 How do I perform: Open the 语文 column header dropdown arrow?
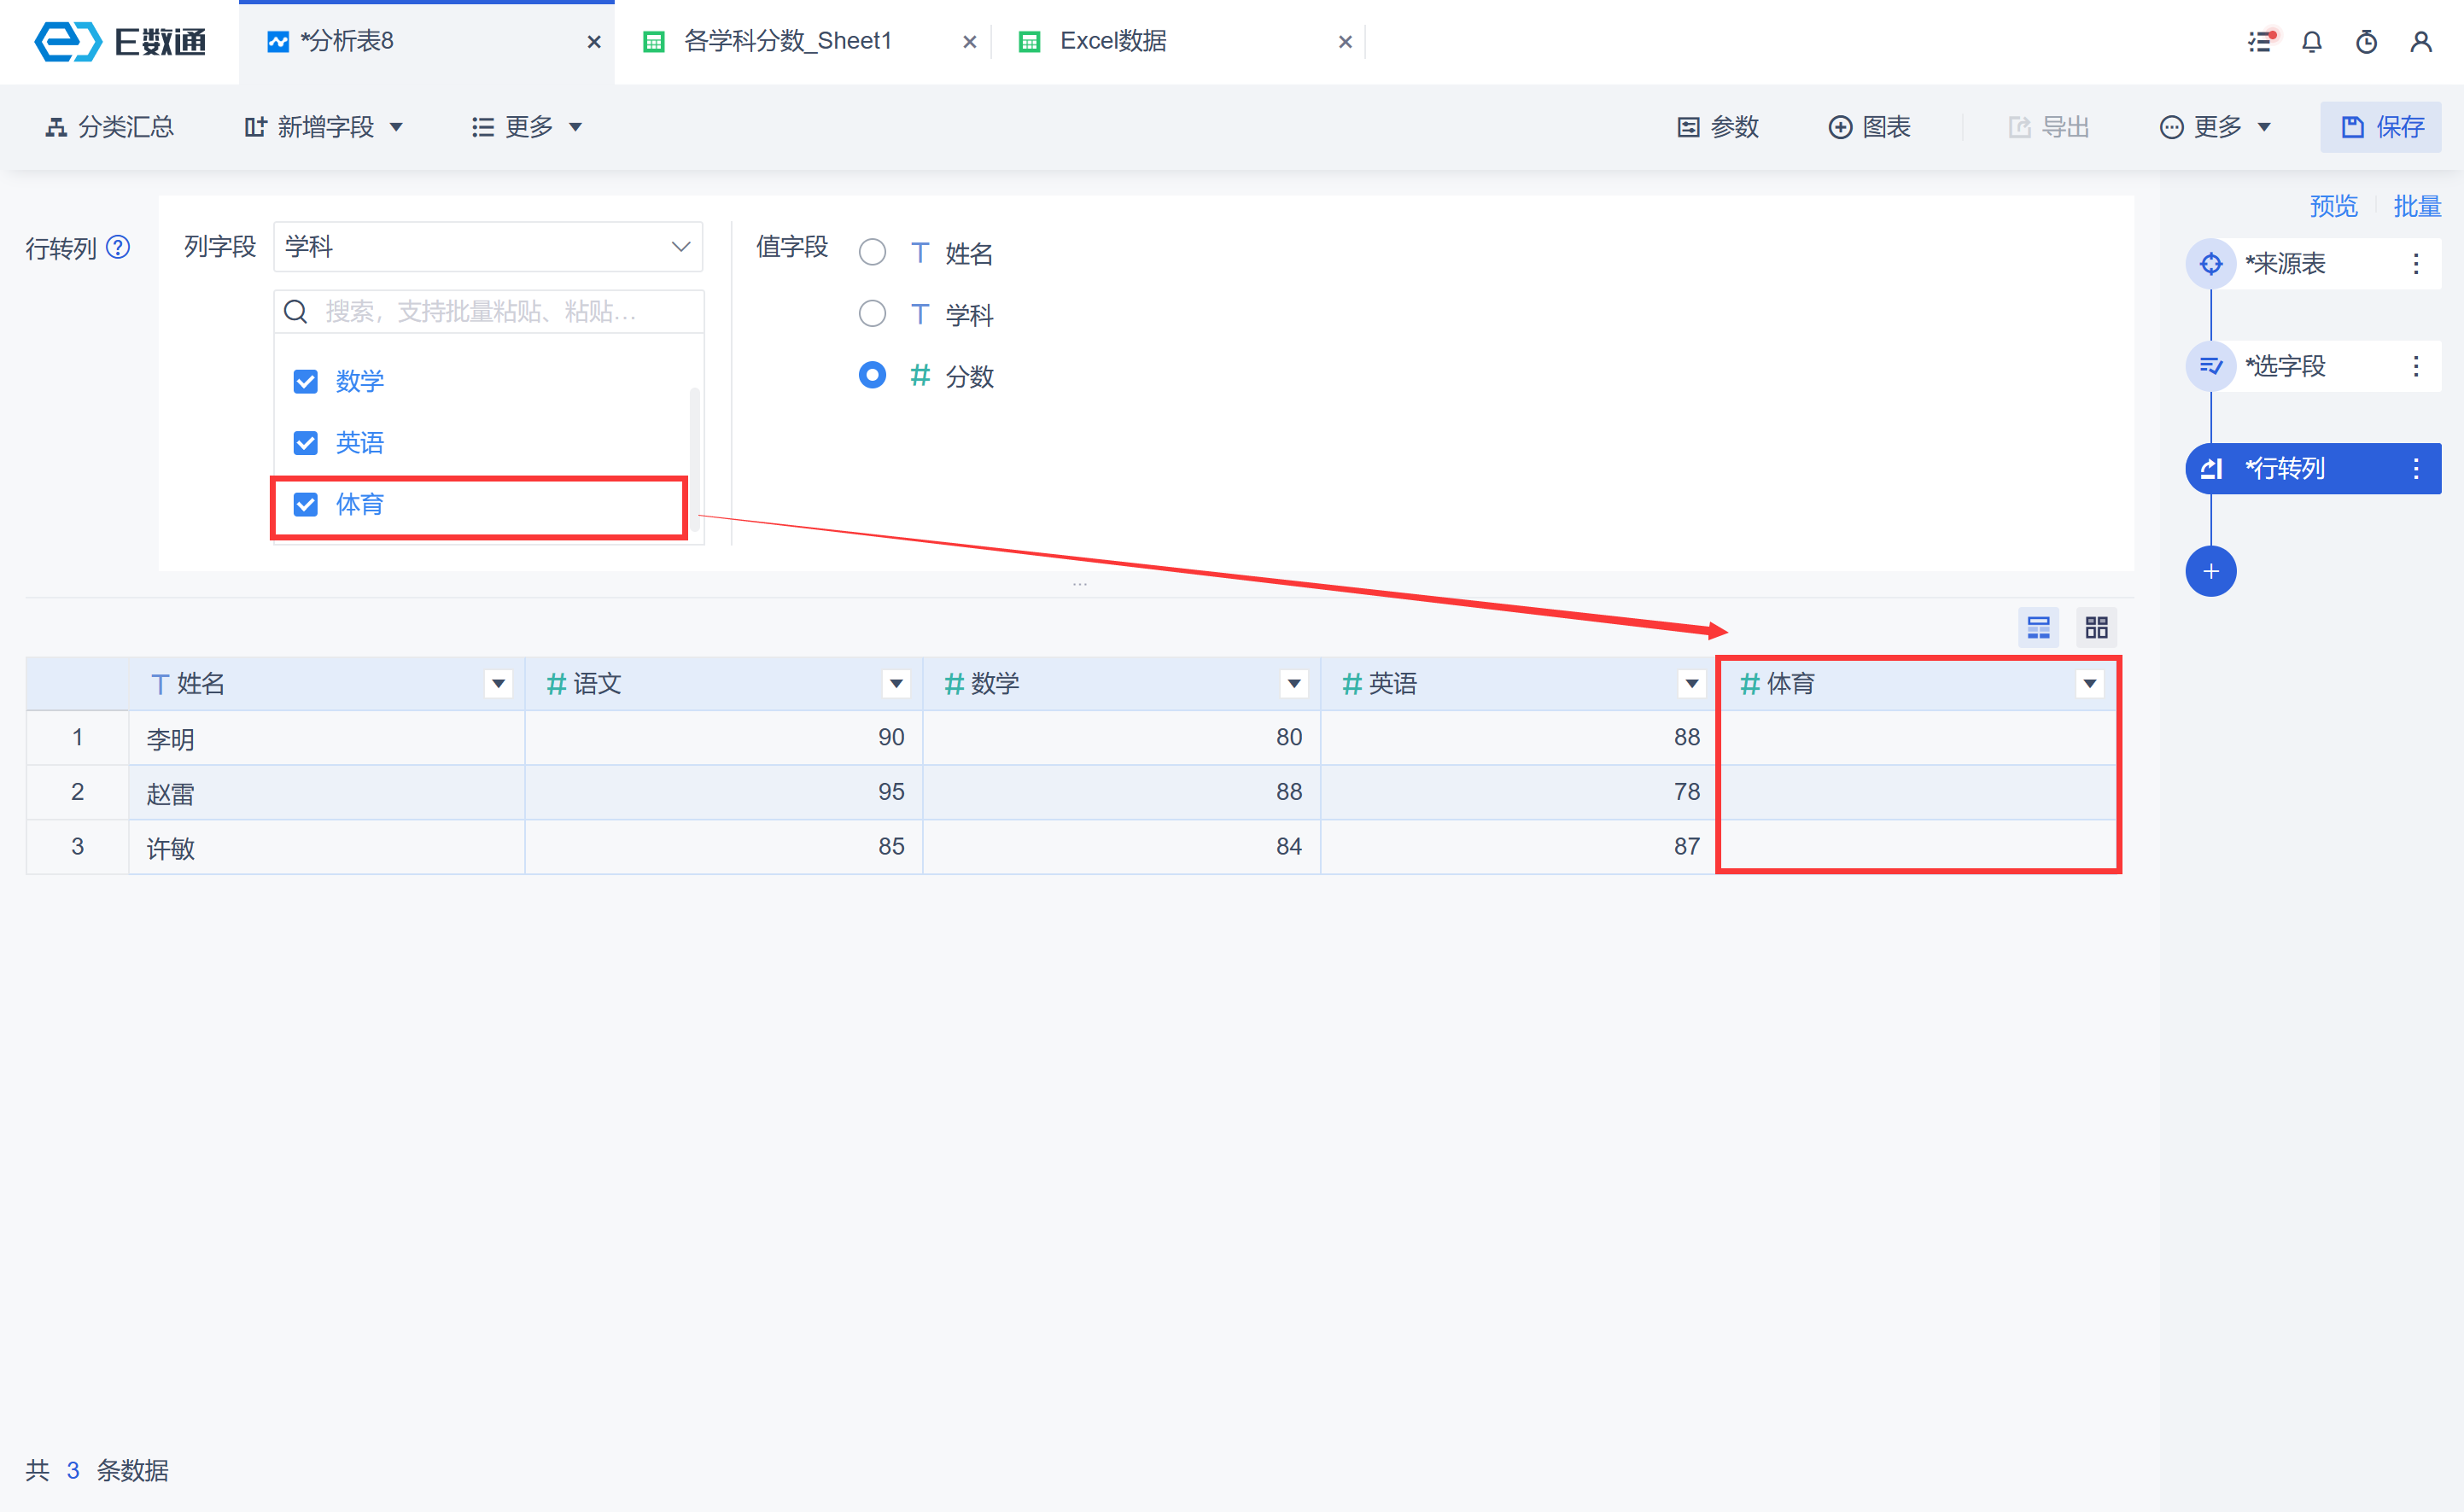pos(896,684)
